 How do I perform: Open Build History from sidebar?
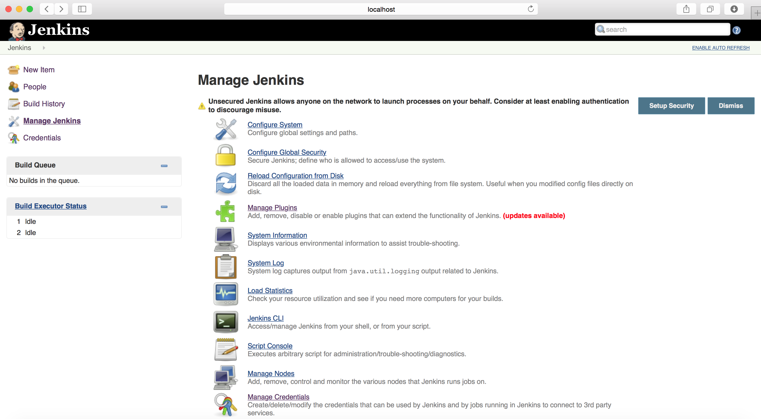tap(44, 104)
